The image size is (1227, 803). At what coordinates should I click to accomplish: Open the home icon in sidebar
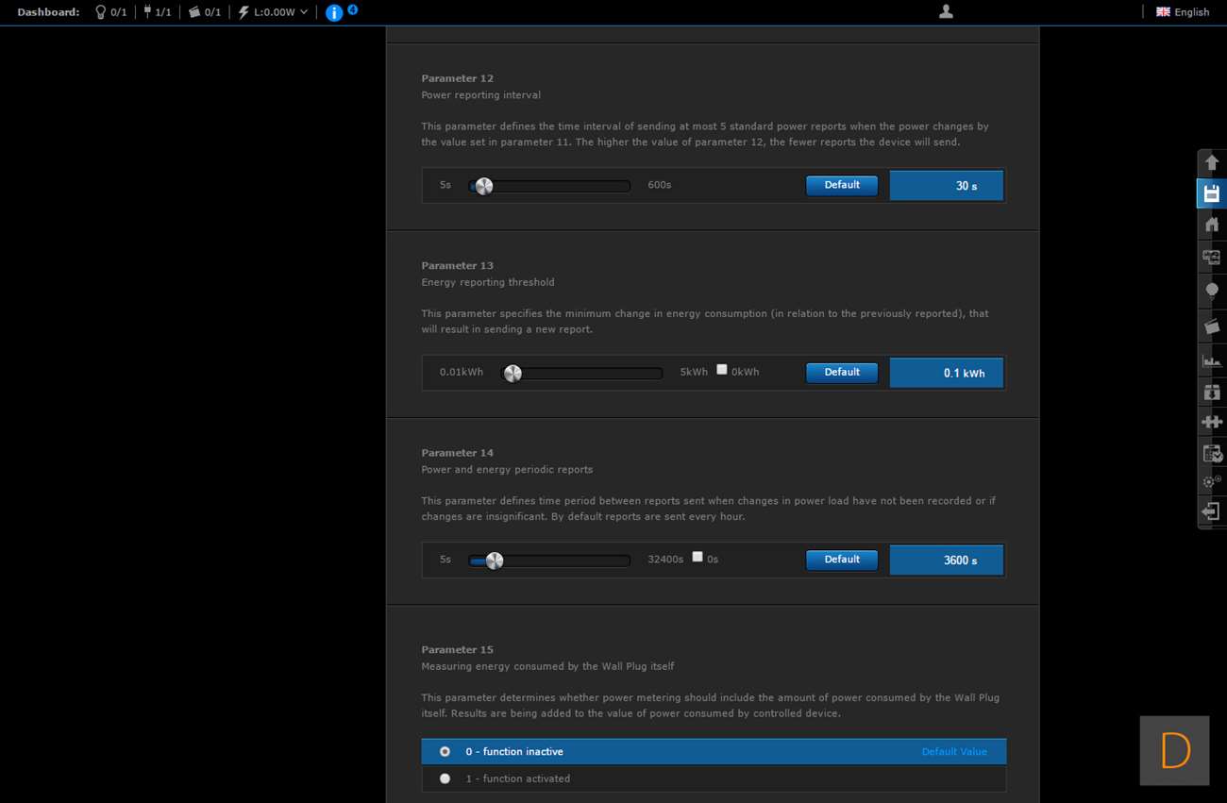[x=1212, y=225]
